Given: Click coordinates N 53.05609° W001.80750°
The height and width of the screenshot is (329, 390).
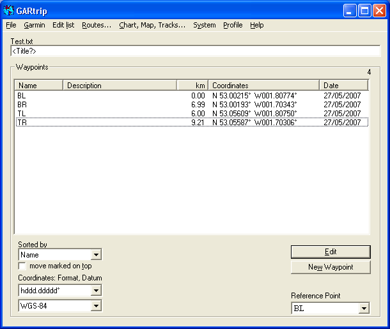Looking at the screenshot, I should 254,114.
